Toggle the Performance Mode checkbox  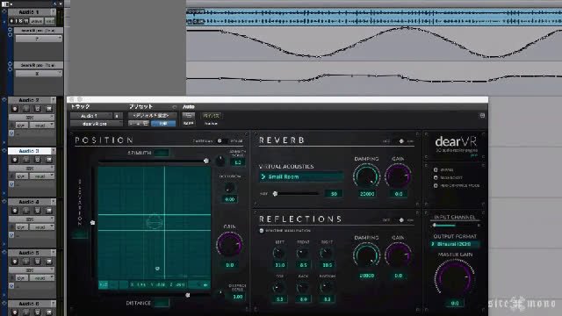pos(436,185)
